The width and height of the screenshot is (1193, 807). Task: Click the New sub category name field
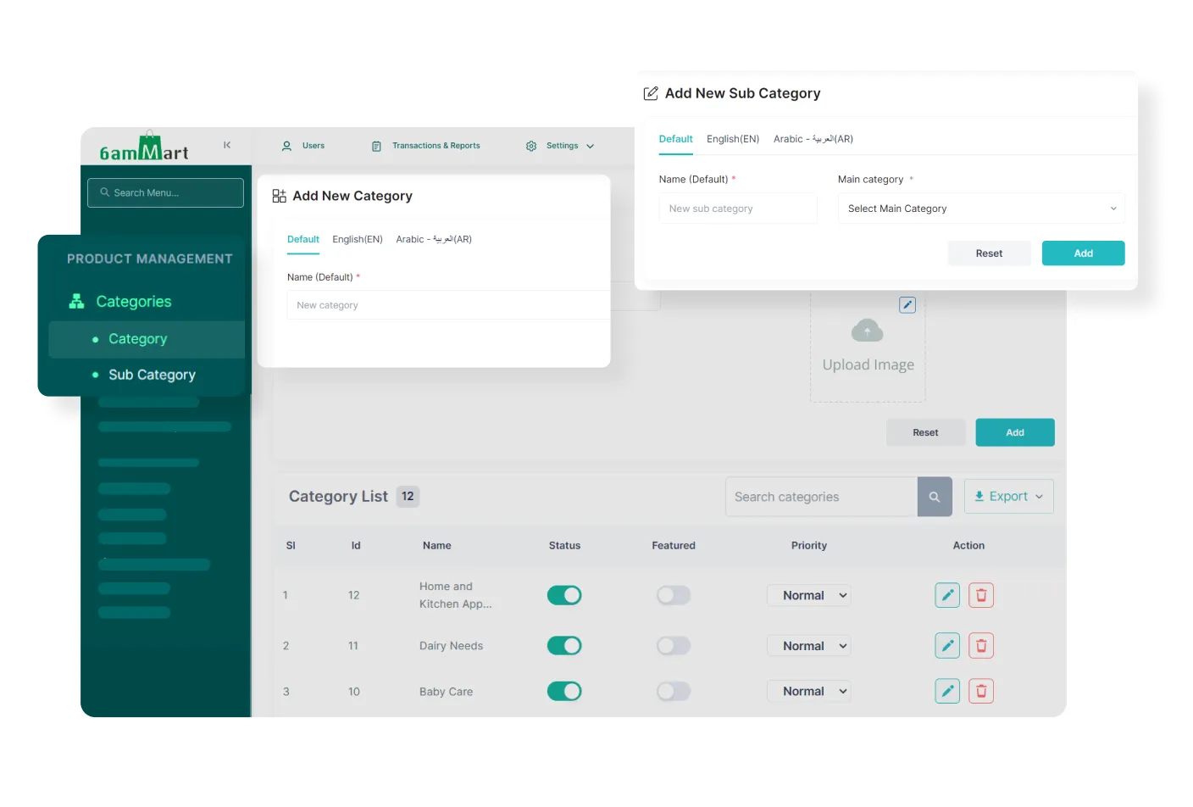pos(738,209)
